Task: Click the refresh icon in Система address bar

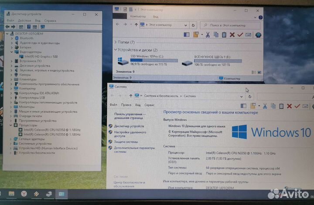Action: 250,96
